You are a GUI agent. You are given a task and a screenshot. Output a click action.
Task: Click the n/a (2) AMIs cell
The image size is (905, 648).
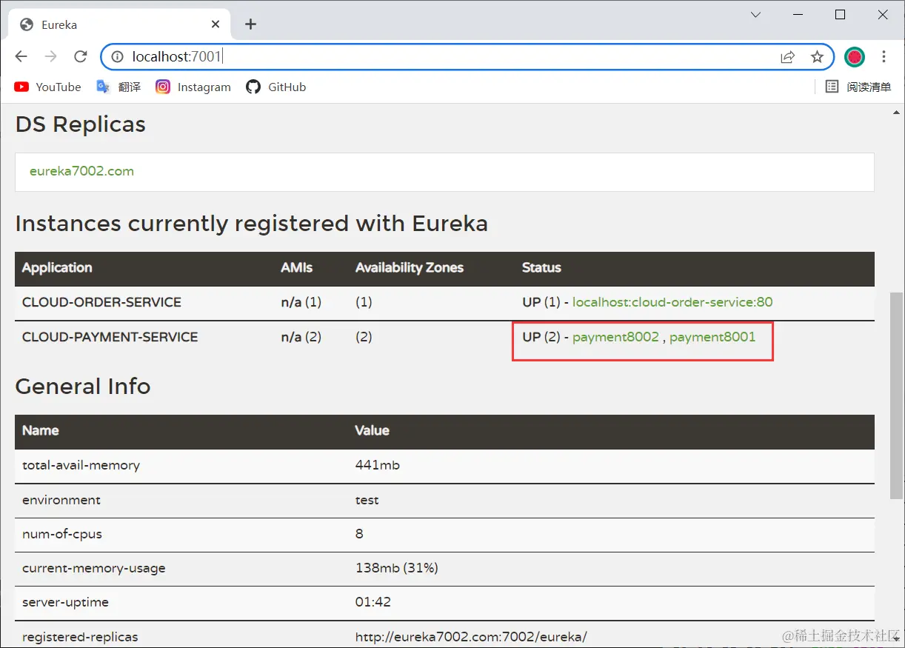point(301,337)
